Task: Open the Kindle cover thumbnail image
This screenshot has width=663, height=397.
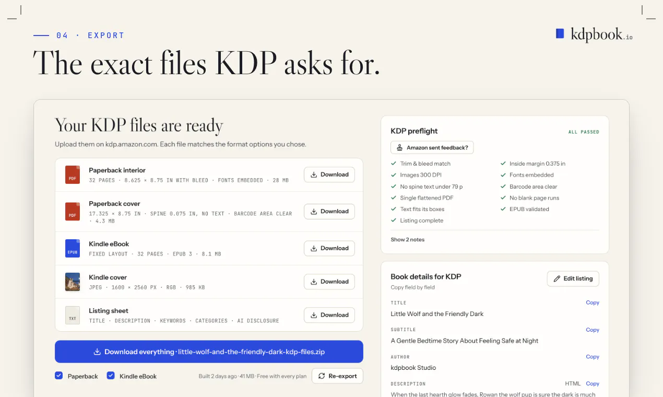Action: click(73, 282)
